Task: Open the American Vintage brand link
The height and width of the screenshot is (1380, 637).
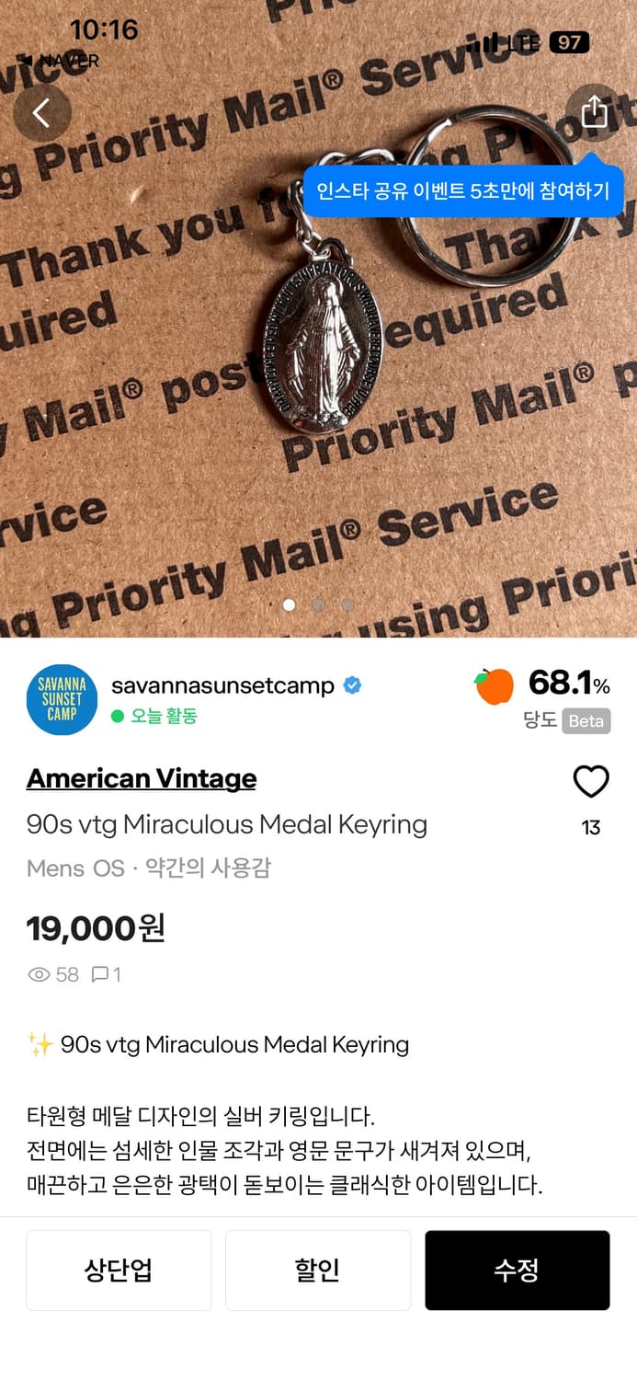Action: 142,778
